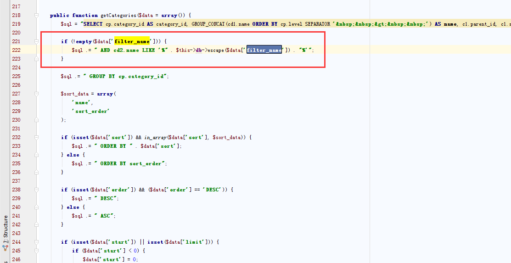Click the yellow highlighted filter_name on line 221
Image resolution: width=511 pixels, height=263 pixels.
[132, 41]
